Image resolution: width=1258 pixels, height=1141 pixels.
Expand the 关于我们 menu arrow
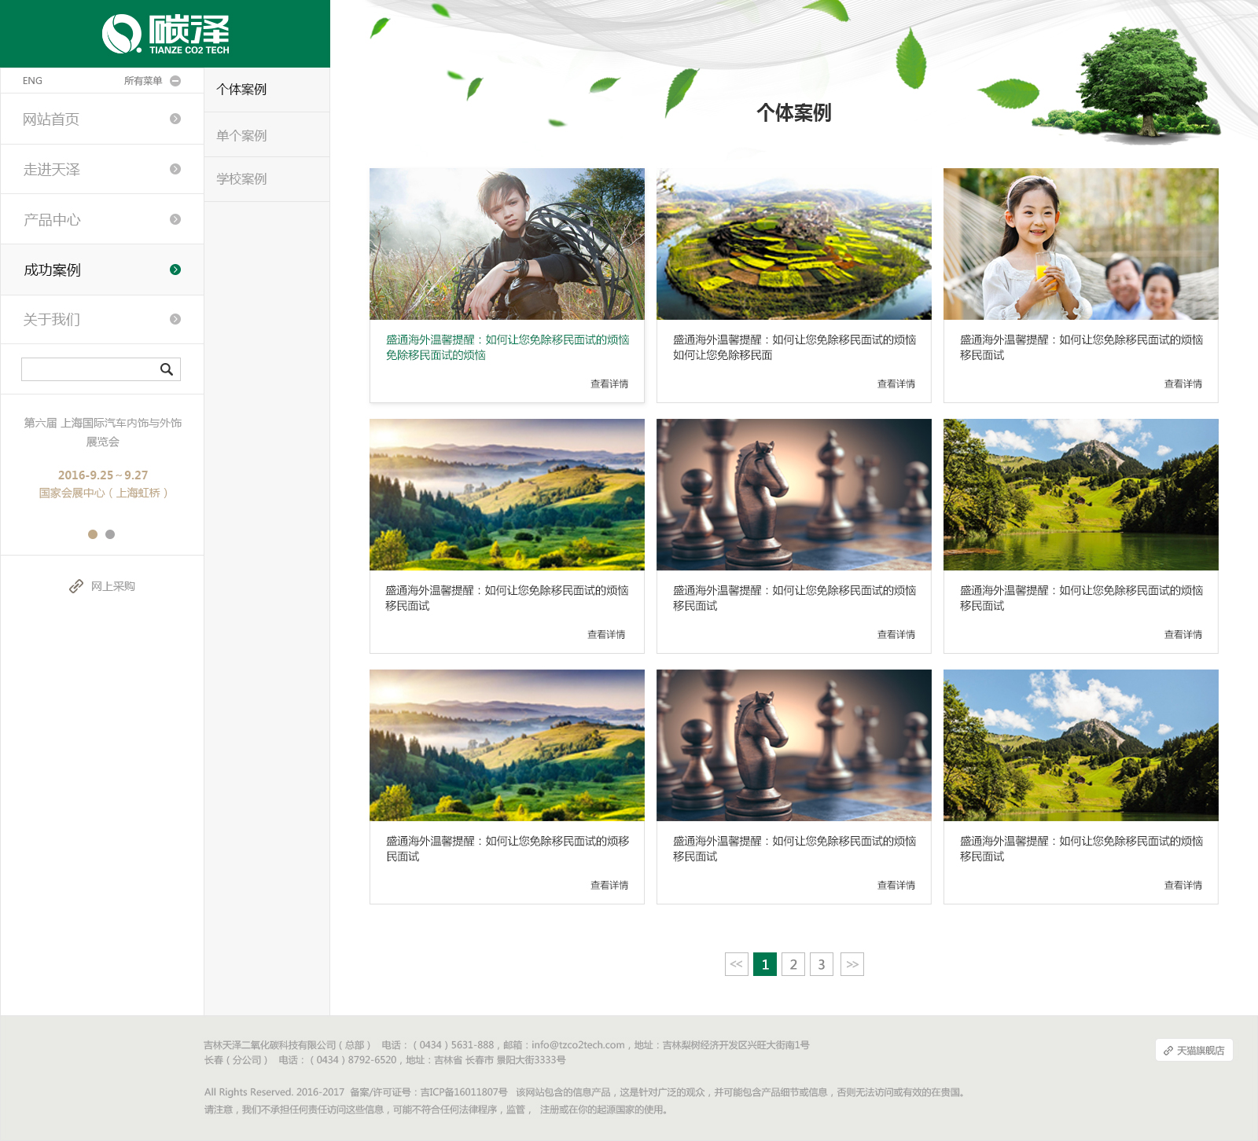[x=175, y=319]
